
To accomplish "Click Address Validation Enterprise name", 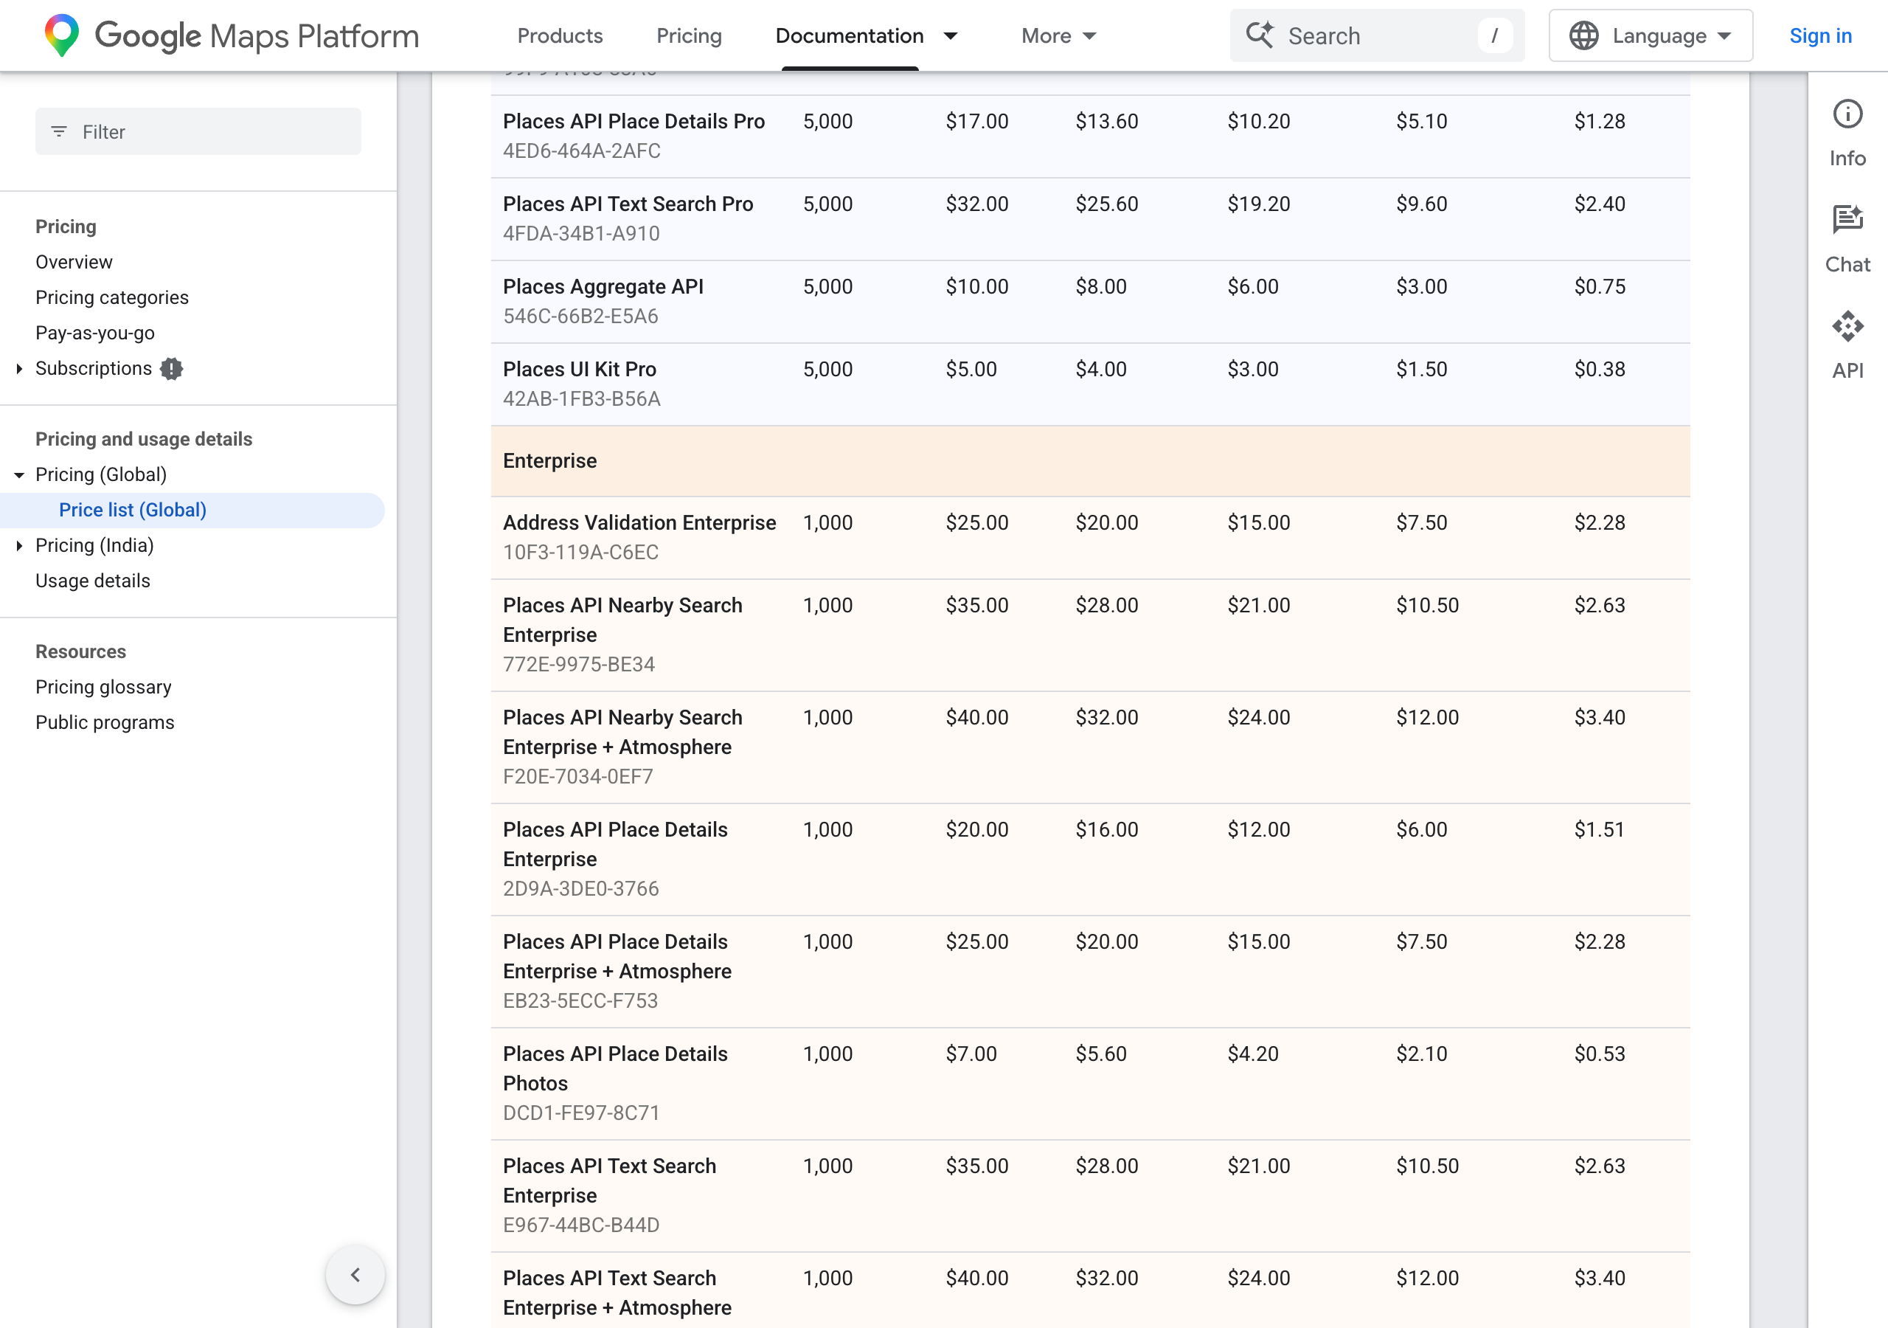I will coord(639,523).
